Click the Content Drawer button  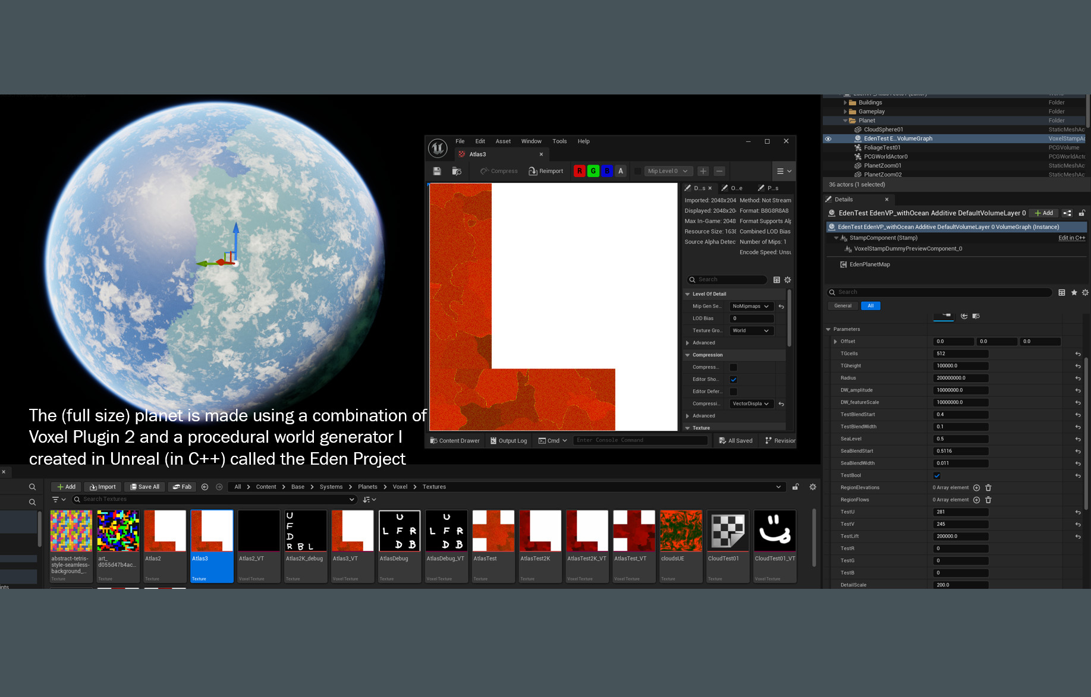[455, 441]
